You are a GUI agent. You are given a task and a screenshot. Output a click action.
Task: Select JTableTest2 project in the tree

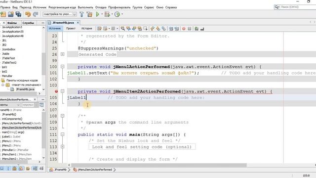(9, 63)
